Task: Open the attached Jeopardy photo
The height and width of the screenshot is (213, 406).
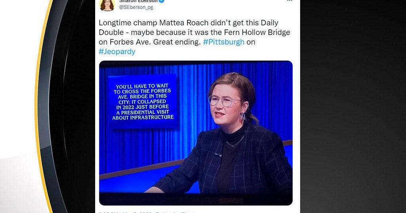Action: pos(196,133)
